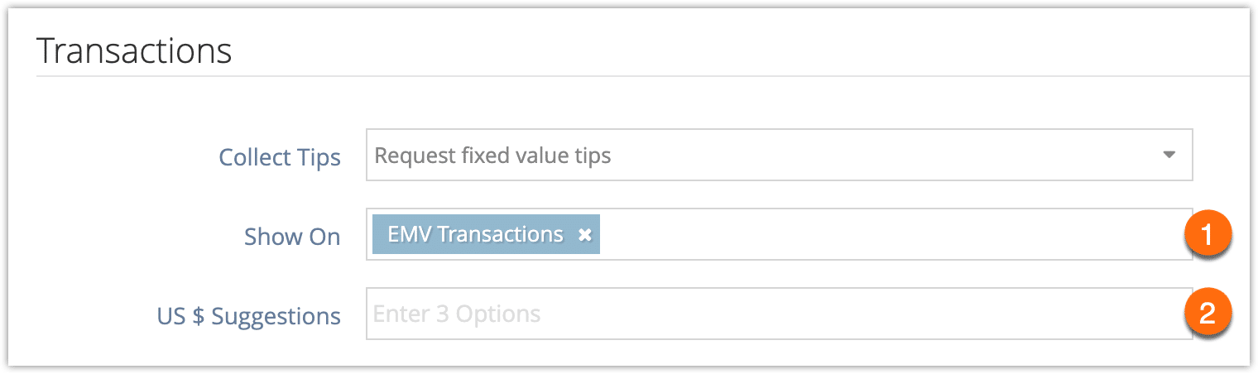
Task: Click the small gray triangle in Collect Tips
Action: click(x=1169, y=155)
